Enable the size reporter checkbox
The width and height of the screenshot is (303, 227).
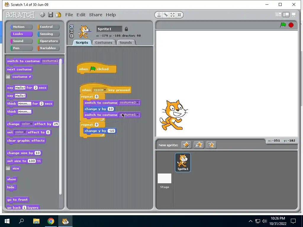(8, 168)
